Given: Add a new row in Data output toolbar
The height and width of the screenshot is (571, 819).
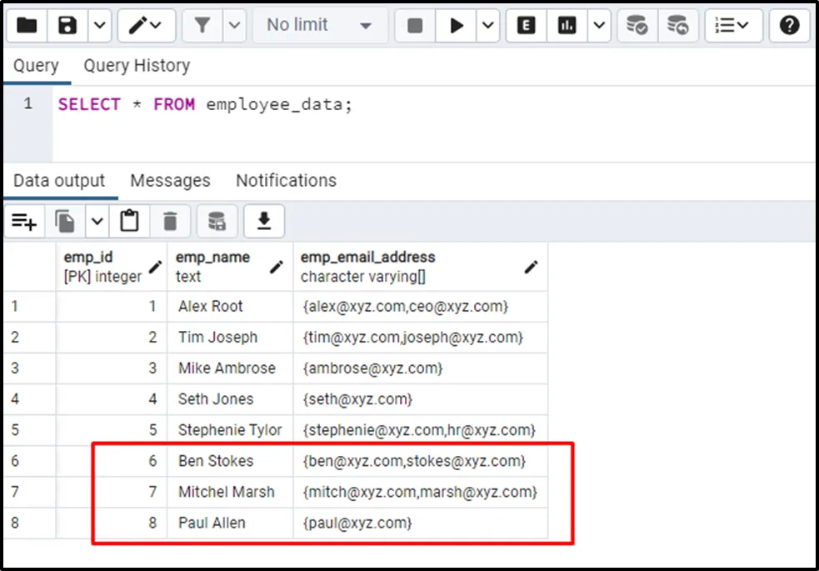Looking at the screenshot, I should 24,221.
